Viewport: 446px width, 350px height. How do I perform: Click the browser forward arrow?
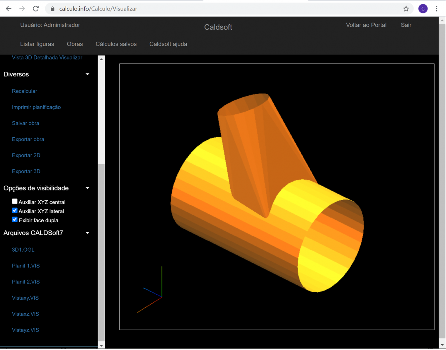22,9
